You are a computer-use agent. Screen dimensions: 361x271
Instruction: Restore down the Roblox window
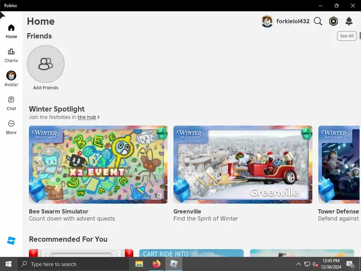pyautogui.click(x=336, y=6)
